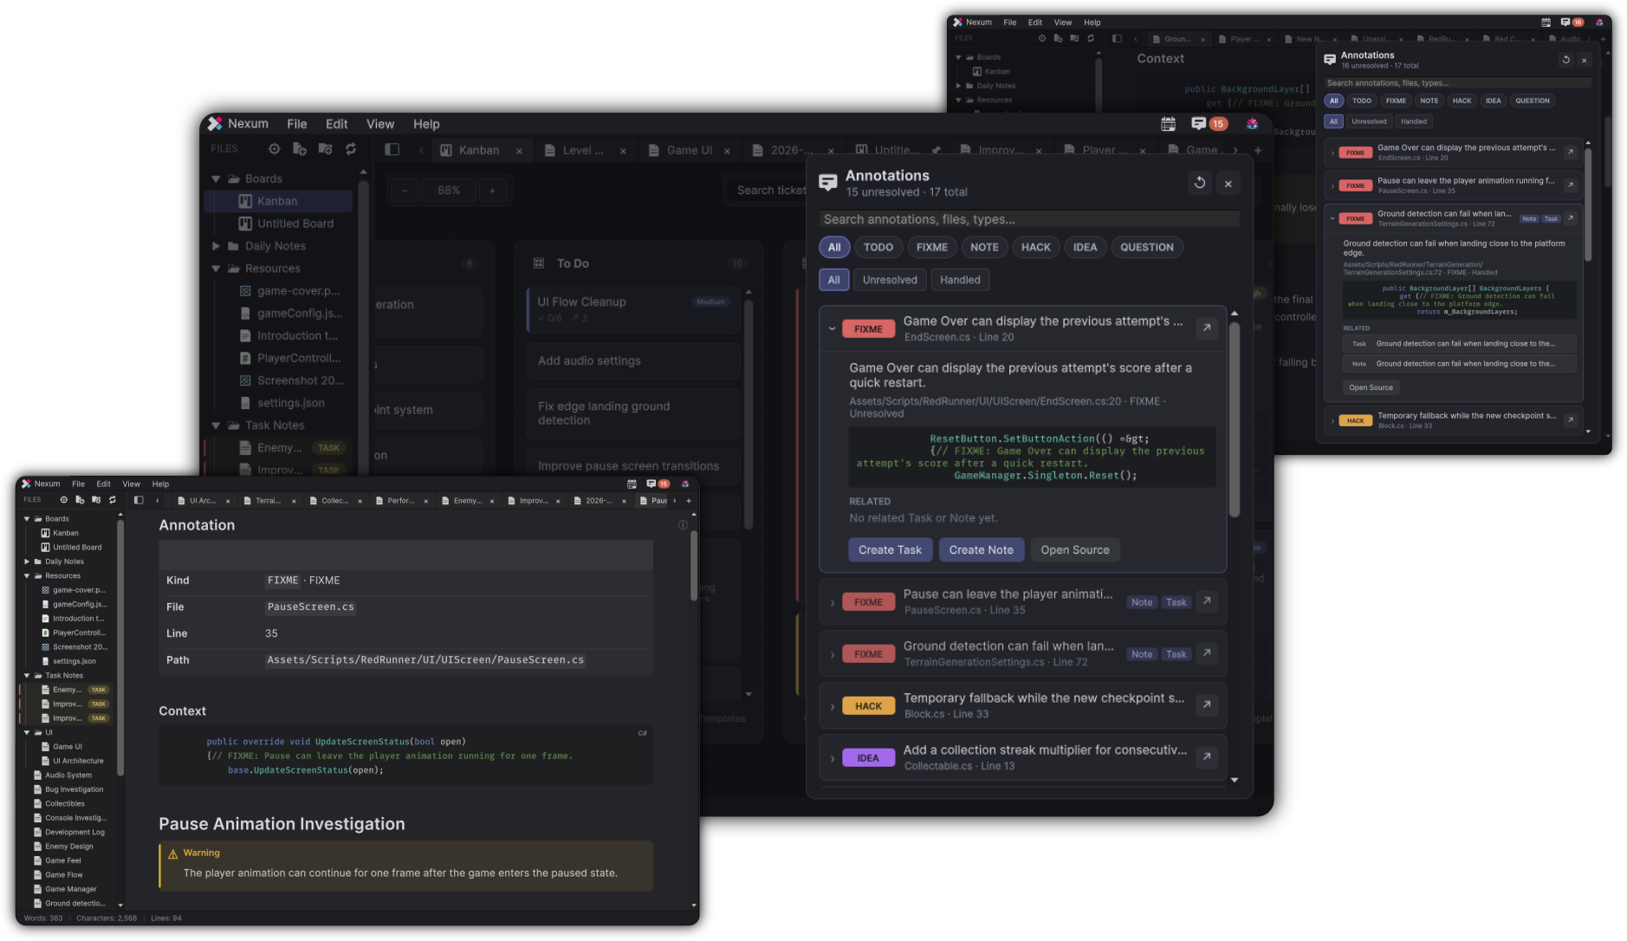
Task: Select All type filter in main Annotations
Action: [834, 247]
